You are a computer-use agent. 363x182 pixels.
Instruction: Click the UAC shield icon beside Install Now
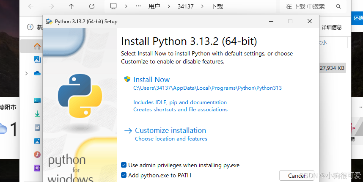point(127,79)
